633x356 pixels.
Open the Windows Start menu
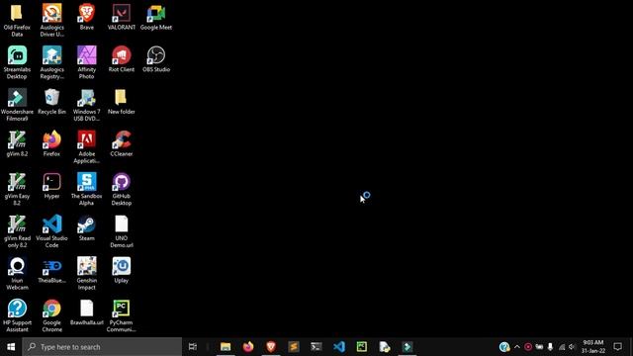click(x=11, y=347)
